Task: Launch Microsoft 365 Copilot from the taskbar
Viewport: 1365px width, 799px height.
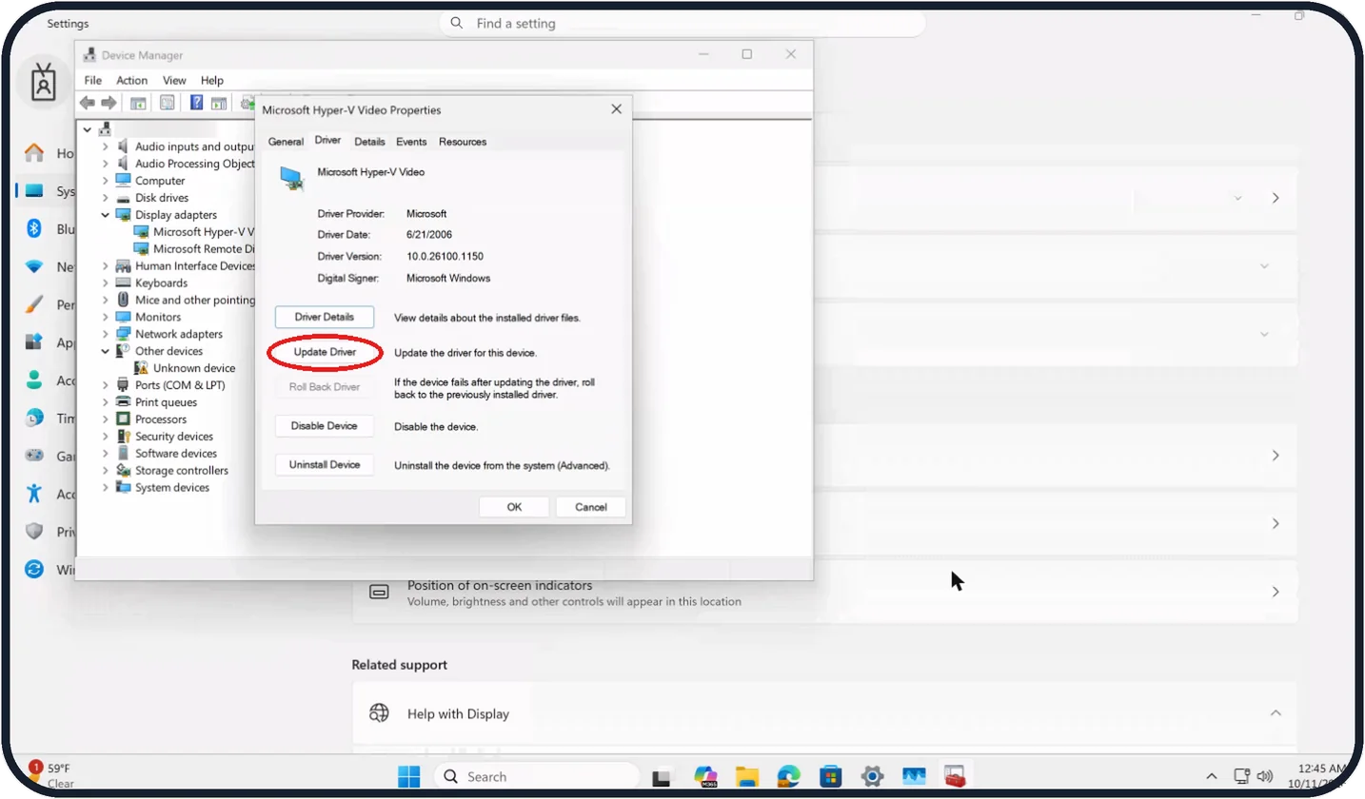Action: (x=705, y=777)
